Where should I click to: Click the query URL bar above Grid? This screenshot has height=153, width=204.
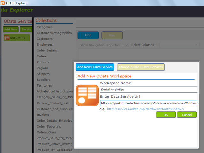tap(140, 23)
